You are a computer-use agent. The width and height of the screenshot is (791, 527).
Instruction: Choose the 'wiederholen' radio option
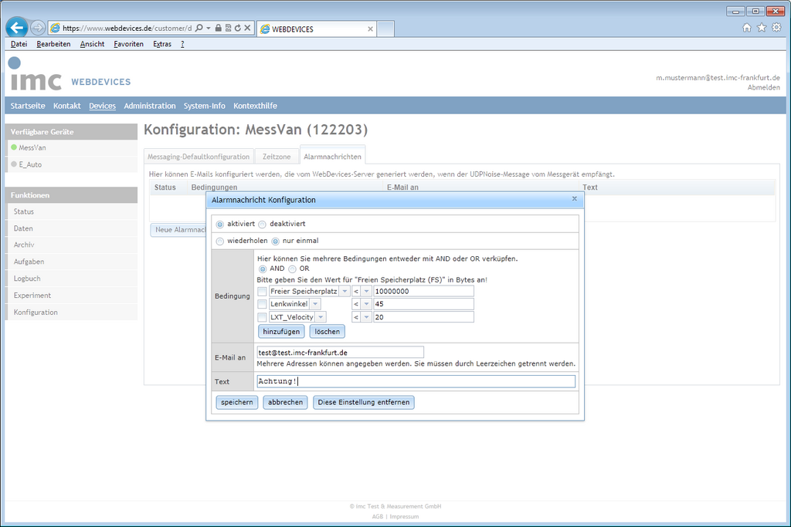[x=220, y=242]
